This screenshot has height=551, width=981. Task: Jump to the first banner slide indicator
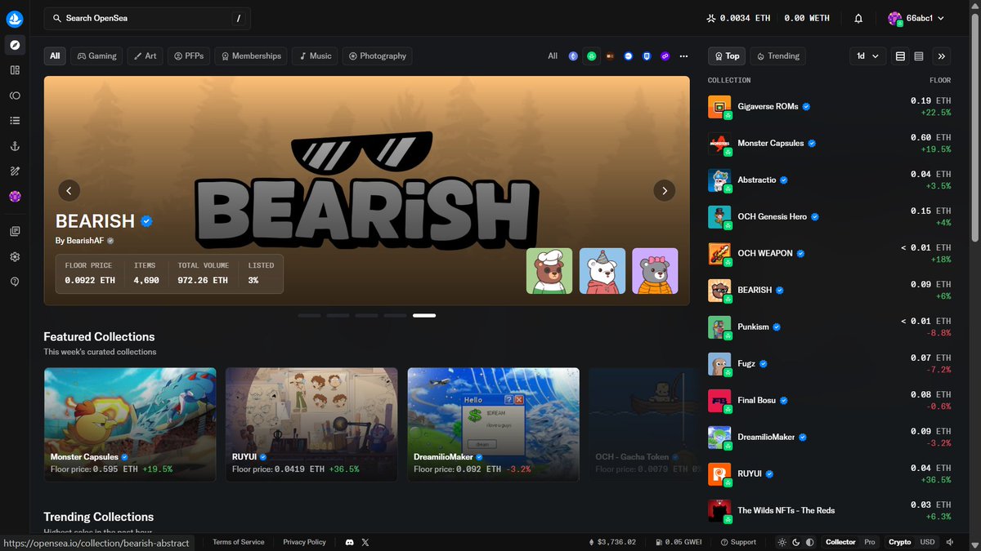tap(309, 315)
